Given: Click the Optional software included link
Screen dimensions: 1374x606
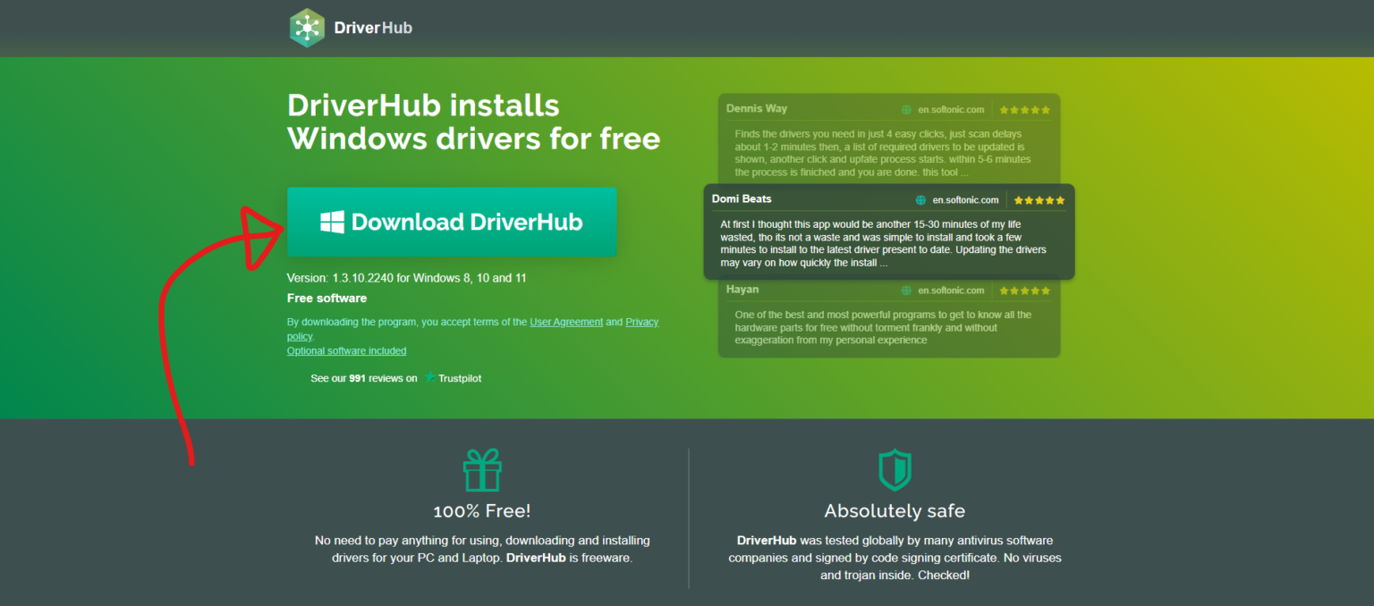Looking at the screenshot, I should [346, 350].
